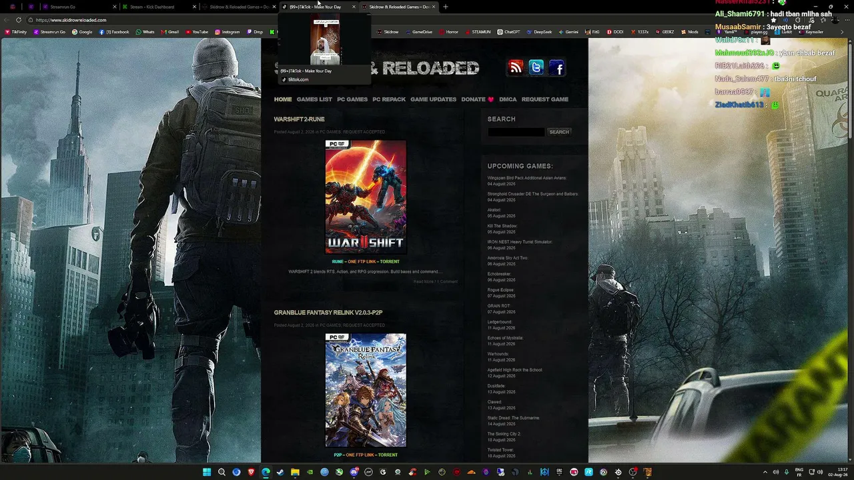The image size is (854, 480).
Task: Select the active Skidrow & Reloaded Games tab
Action: click(399, 7)
